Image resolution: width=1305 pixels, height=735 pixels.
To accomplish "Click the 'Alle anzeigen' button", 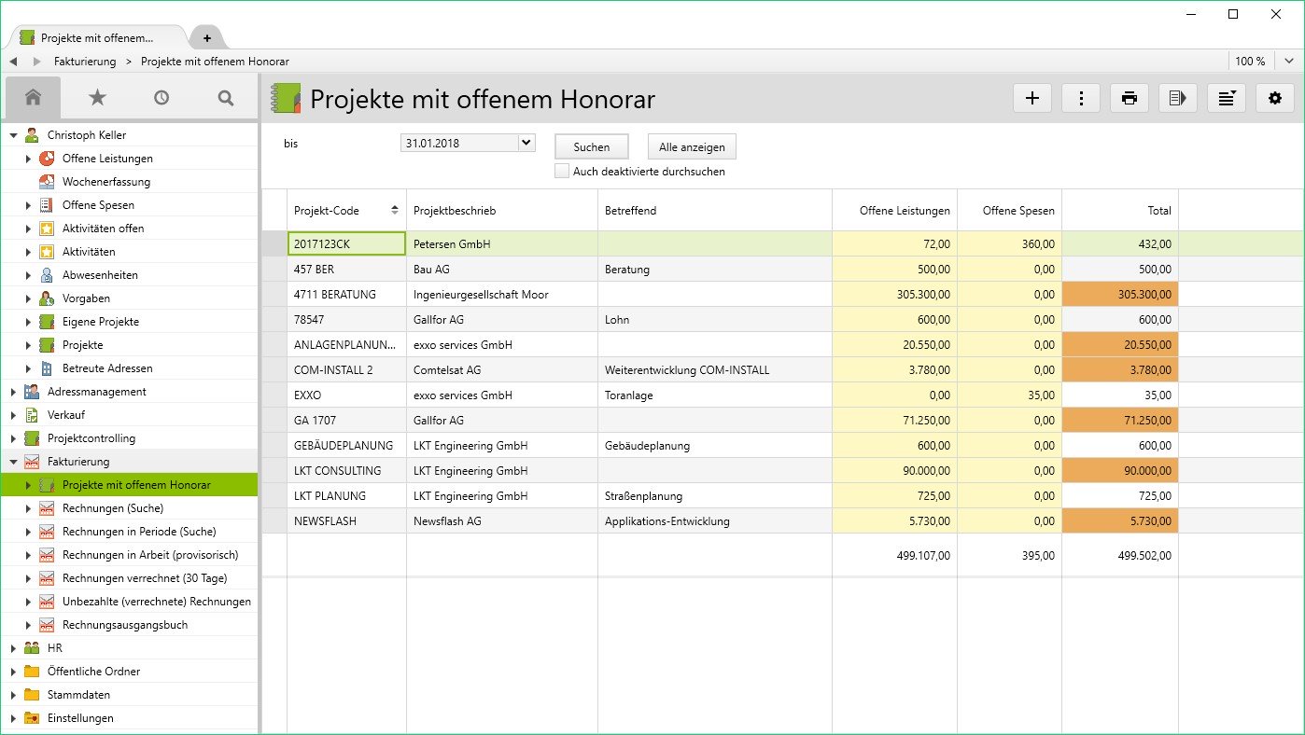I will coord(692,146).
